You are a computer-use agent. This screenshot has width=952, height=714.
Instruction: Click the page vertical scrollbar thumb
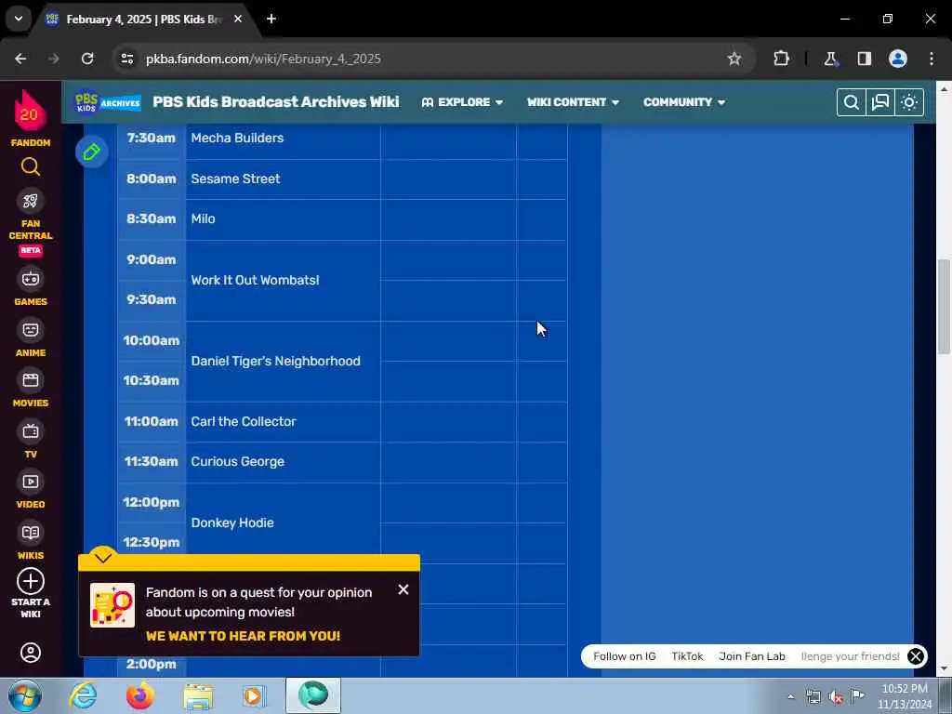pyautogui.click(x=944, y=307)
